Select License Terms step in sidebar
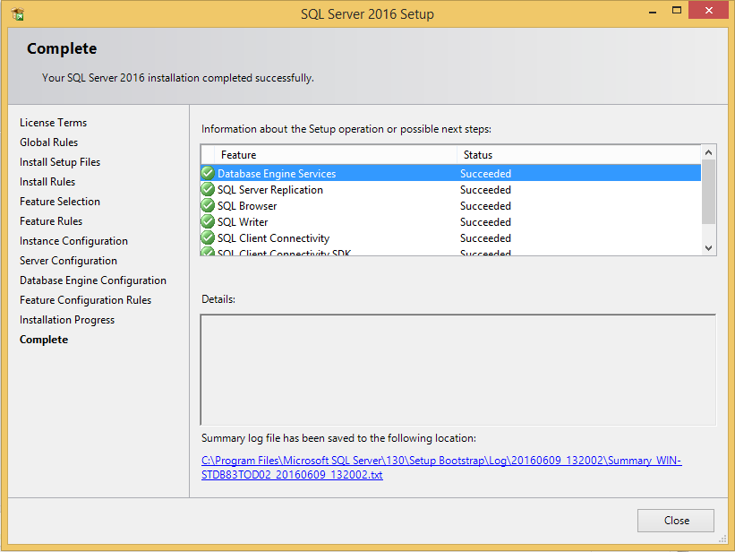Screen dimensions: 735x552 [54, 123]
